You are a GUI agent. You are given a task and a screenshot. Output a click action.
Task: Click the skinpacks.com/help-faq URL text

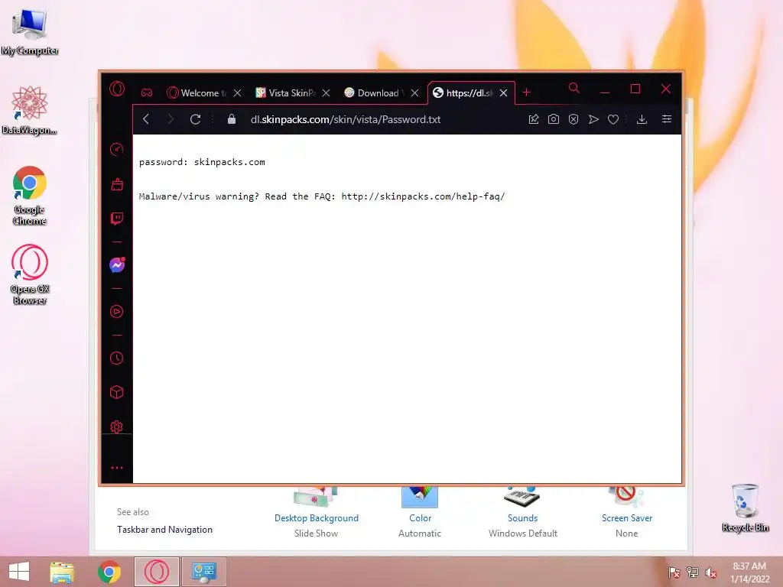(423, 196)
